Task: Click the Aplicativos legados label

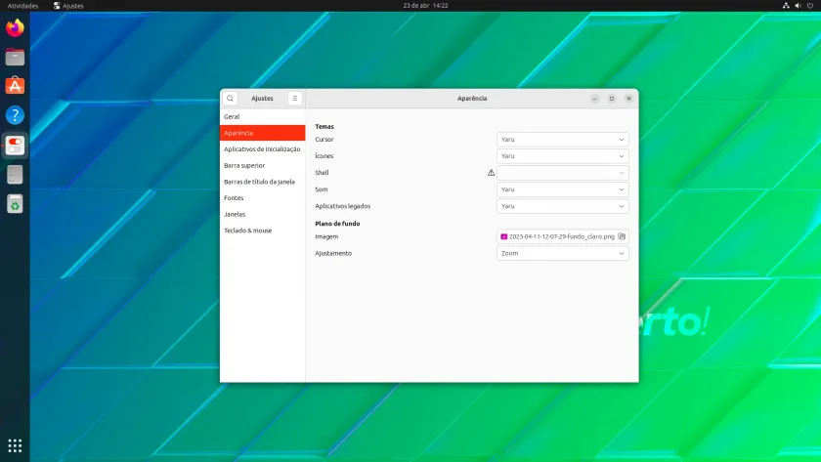Action: point(342,206)
